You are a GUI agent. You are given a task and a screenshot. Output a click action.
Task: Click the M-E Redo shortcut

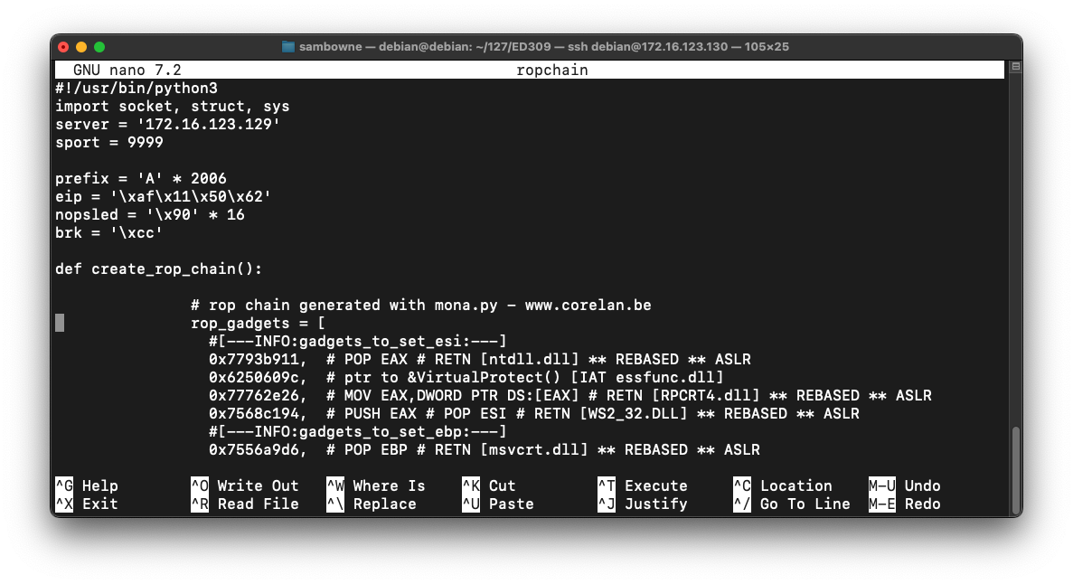905,504
